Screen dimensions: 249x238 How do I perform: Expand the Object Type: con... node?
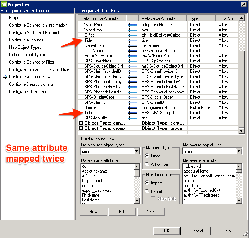[81, 123]
